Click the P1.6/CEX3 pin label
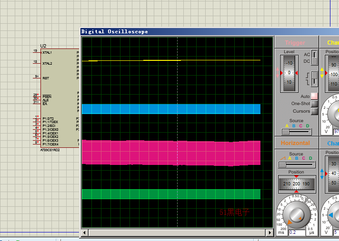This screenshot has height=241, width=339. click(50, 140)
